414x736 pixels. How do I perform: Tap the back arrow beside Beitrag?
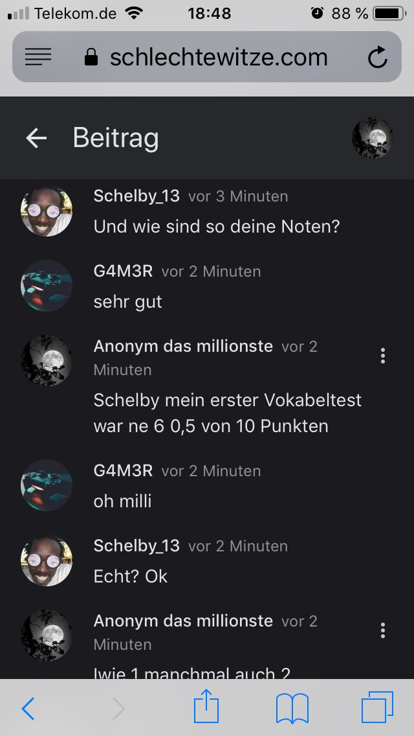[36, 138]
